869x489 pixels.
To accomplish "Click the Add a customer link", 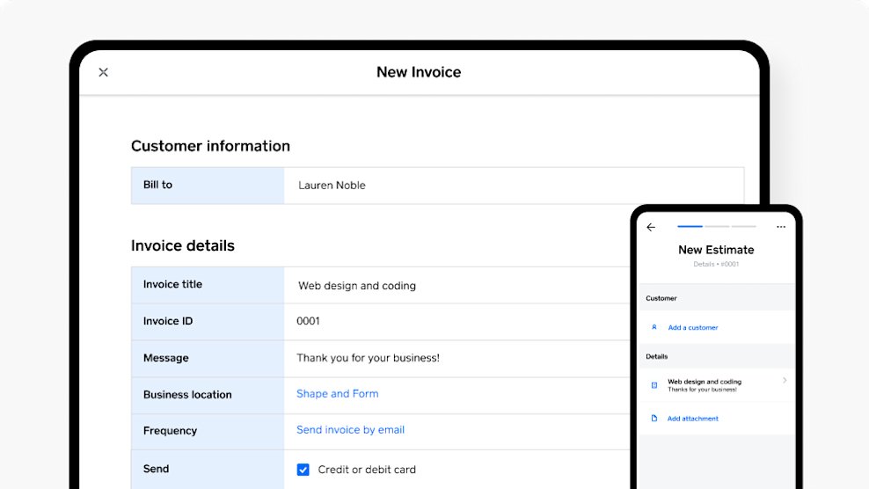I will click(x=693, y=328).
